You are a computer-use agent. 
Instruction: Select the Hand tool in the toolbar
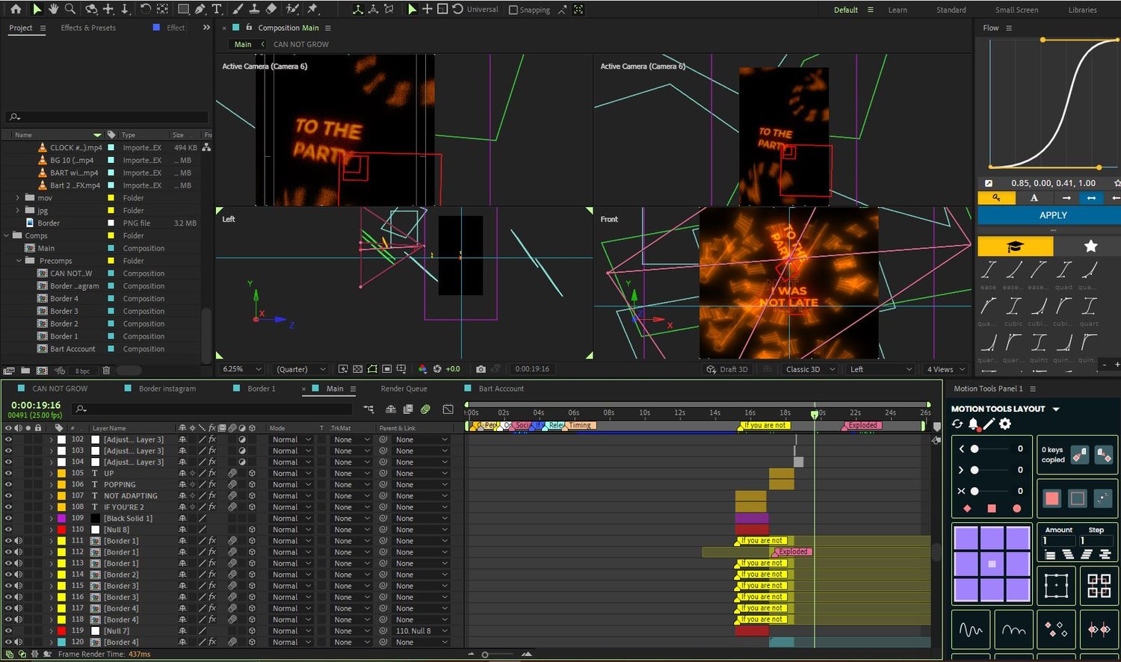(x=54, y=9)
